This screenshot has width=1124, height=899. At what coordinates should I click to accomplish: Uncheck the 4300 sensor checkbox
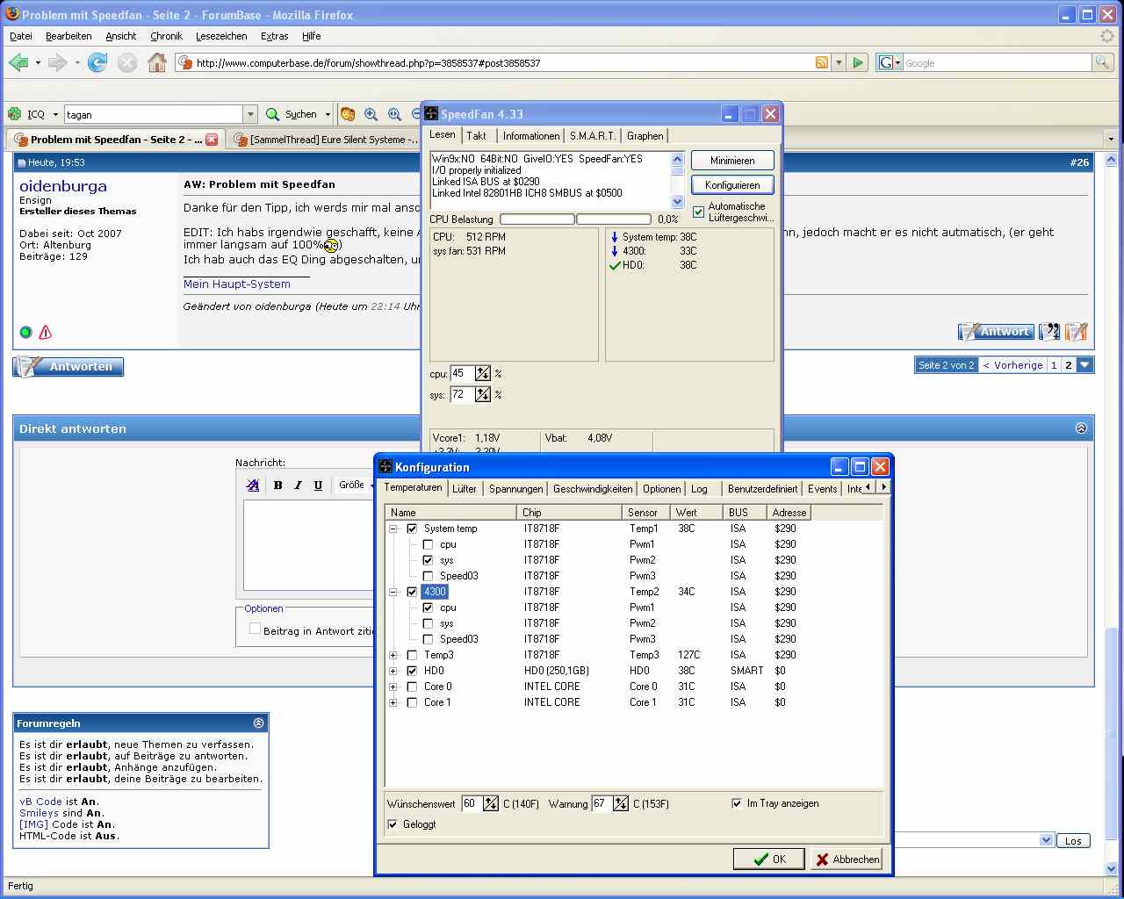click(412, 592)
